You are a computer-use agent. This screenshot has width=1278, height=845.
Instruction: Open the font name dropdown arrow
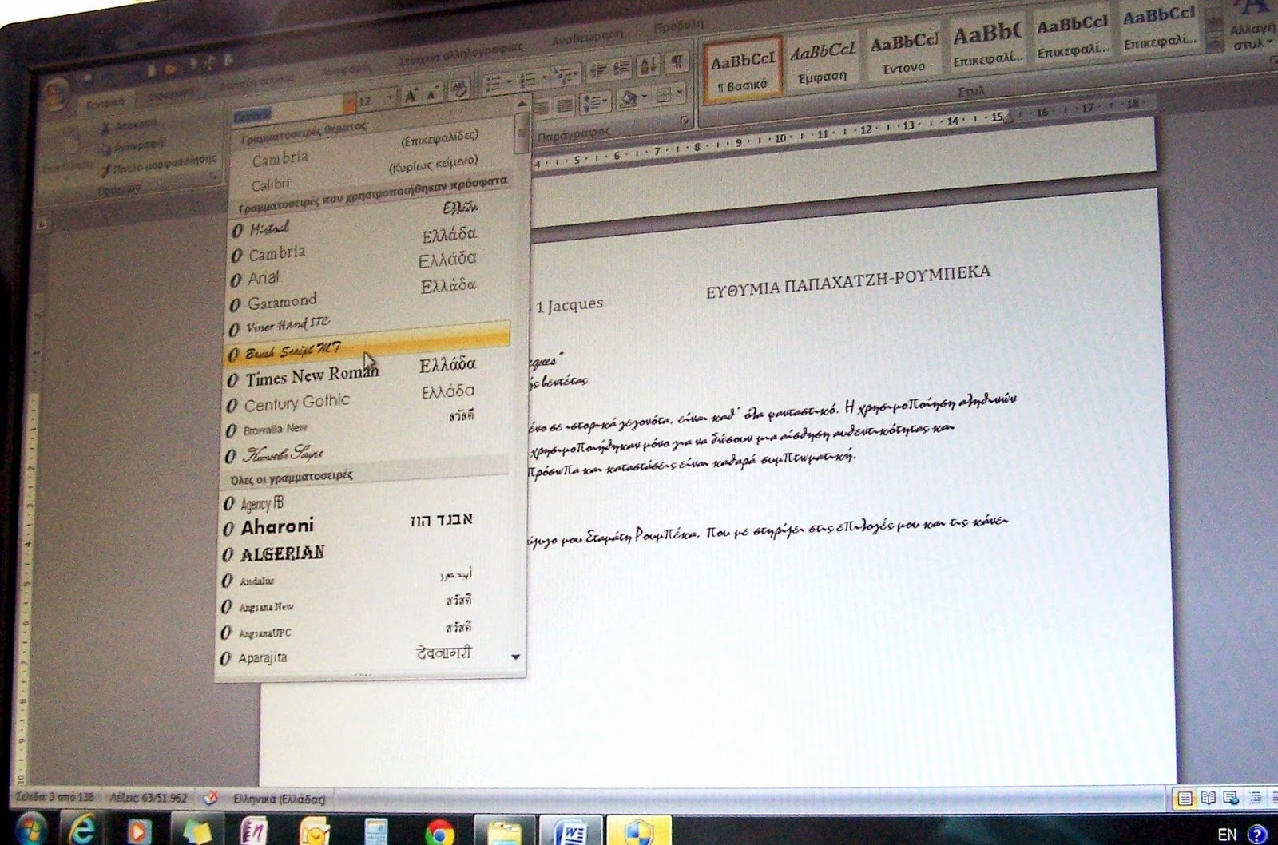click(x=350, y=104)
